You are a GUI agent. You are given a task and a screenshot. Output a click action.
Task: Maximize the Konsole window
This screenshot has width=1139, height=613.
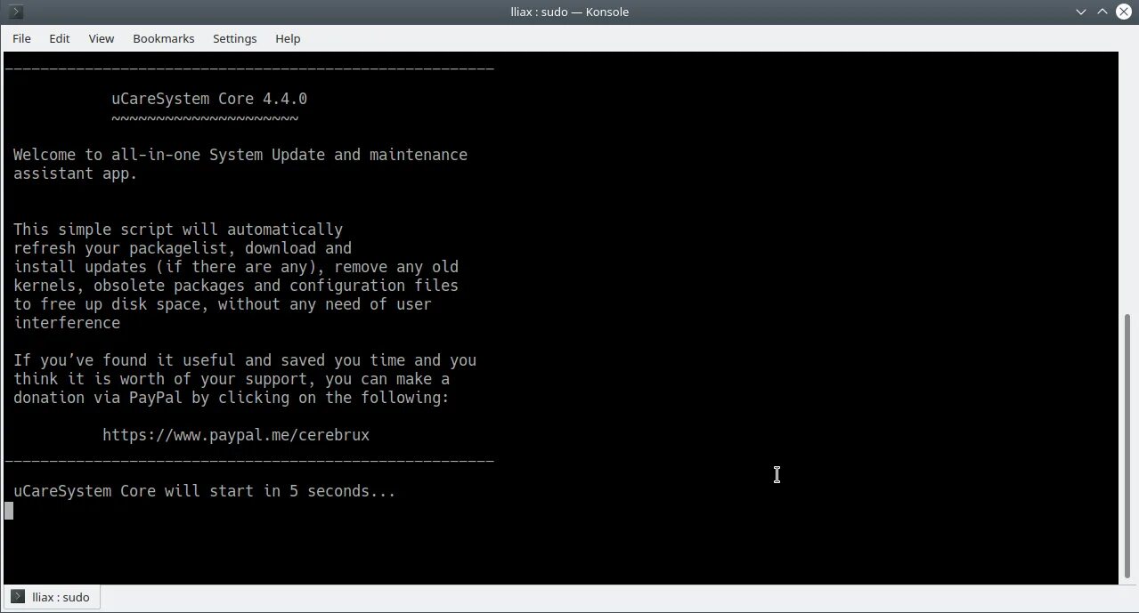1102,12
